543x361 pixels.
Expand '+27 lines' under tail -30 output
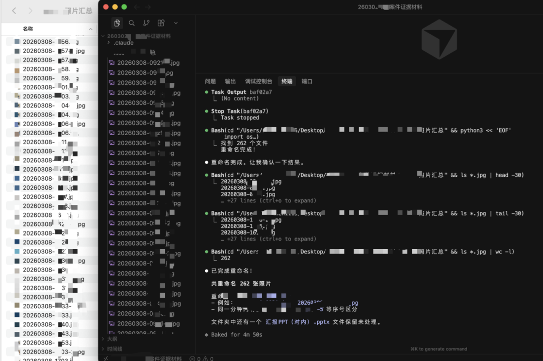click(268, 239)
